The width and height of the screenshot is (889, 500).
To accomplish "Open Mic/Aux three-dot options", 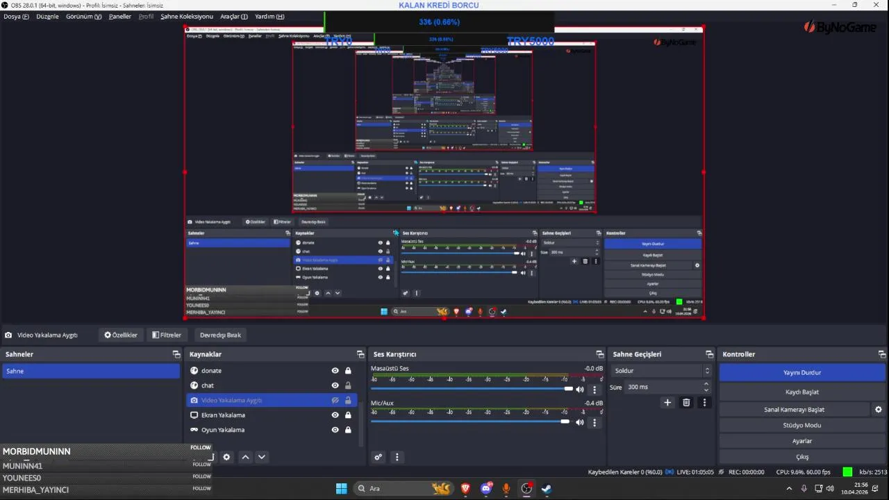I will tap(595, 422).
